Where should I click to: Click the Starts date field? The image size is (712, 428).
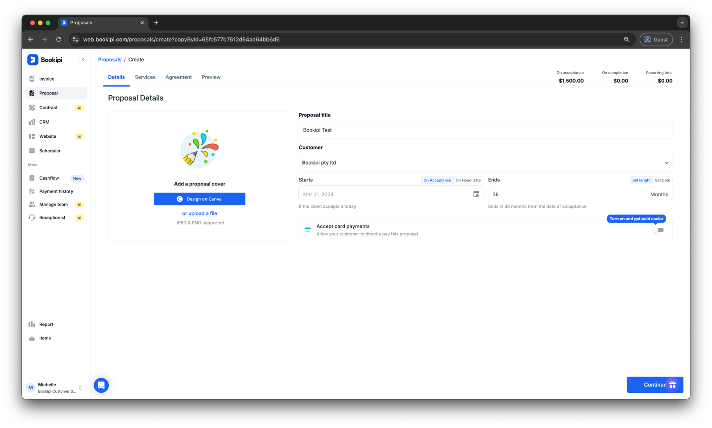(391, 194)
